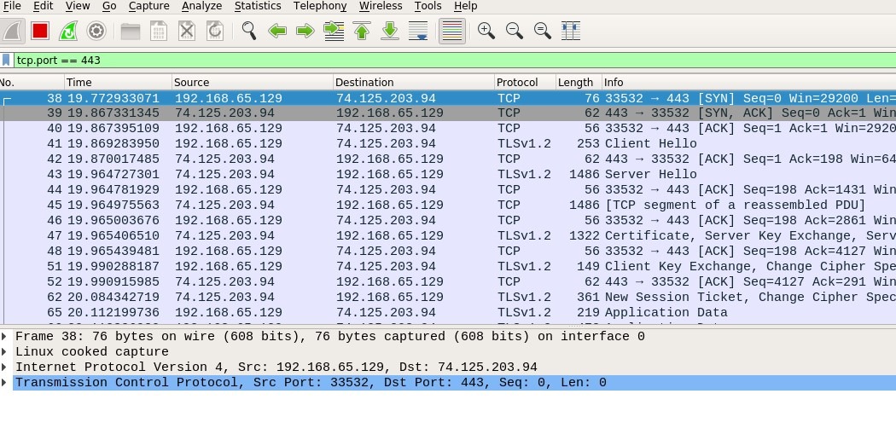The image size is (896, 440).
Task: Select packet 40 ACK row
Action: pos(448,129)
